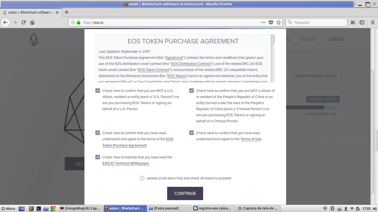Click the user account tray icon

[346, 208]
